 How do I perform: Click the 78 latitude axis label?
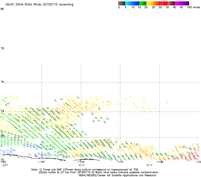click(x=2, y=48)
